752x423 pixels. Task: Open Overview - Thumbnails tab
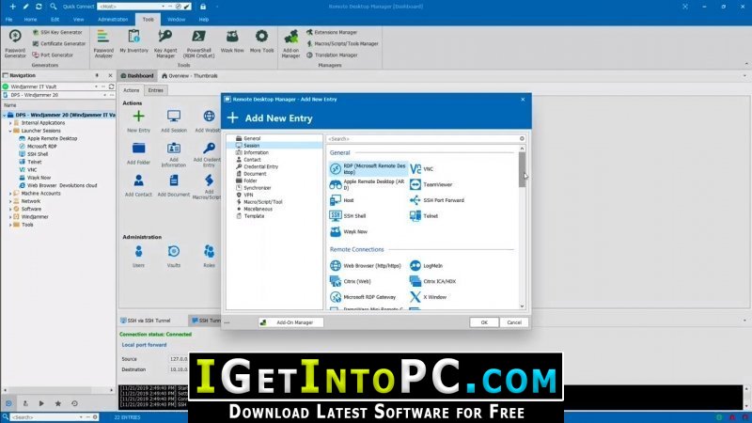(x=190, y=76)
